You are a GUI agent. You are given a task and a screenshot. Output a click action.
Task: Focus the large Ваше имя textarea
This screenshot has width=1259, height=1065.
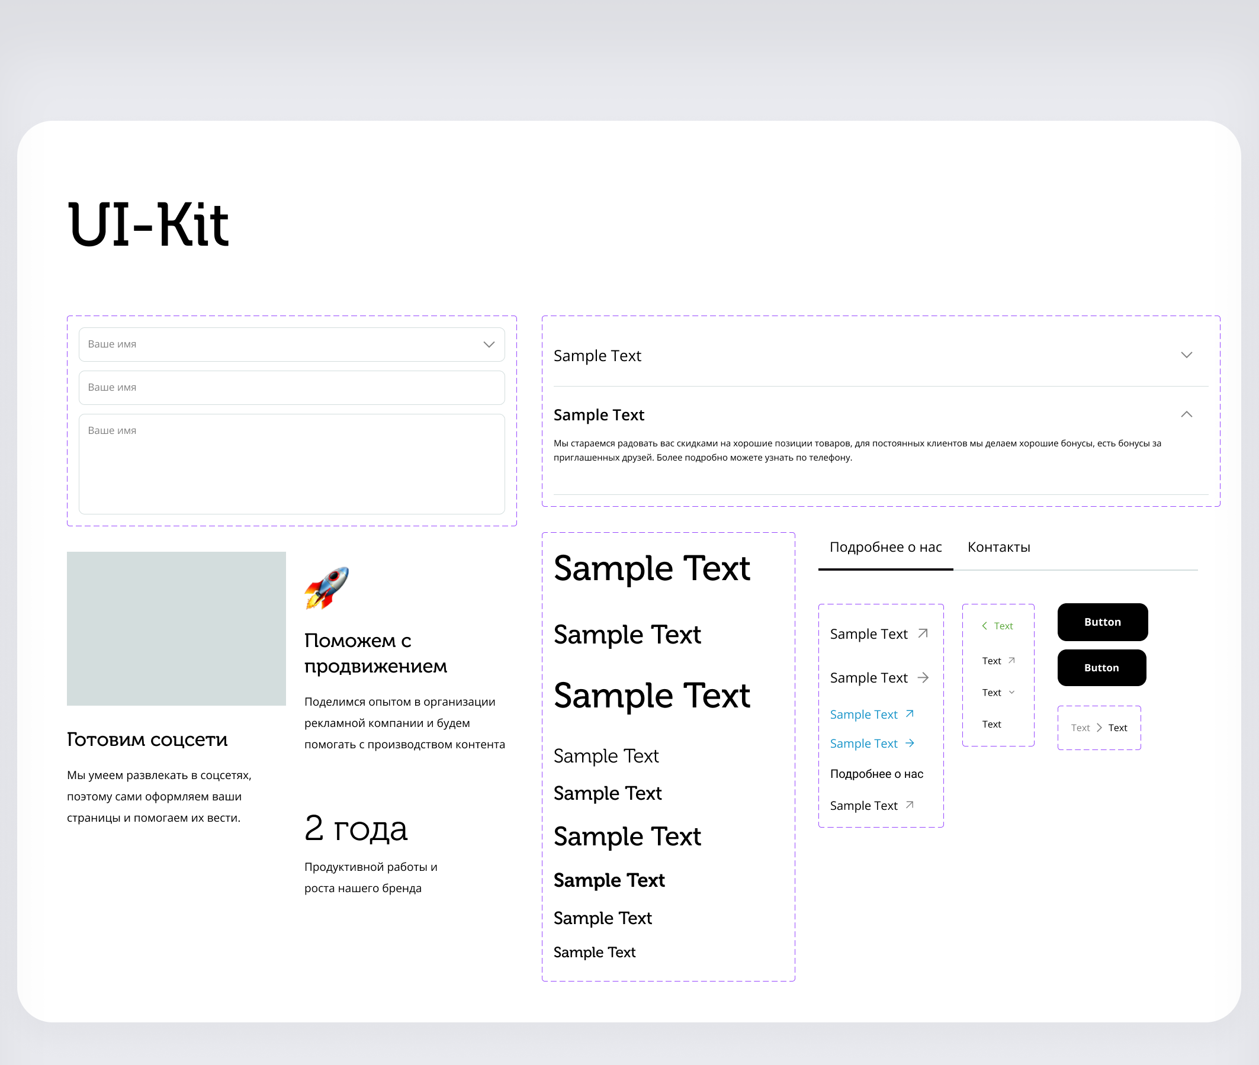tap(291, 464)
